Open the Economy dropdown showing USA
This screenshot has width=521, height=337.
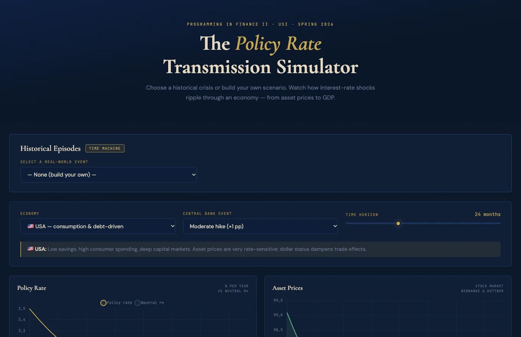pos(98,226)
